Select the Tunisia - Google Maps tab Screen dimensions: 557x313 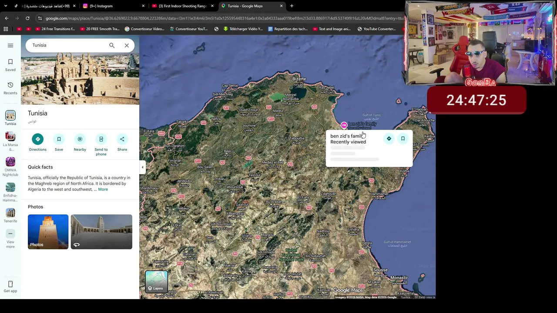tap(252, 6)
